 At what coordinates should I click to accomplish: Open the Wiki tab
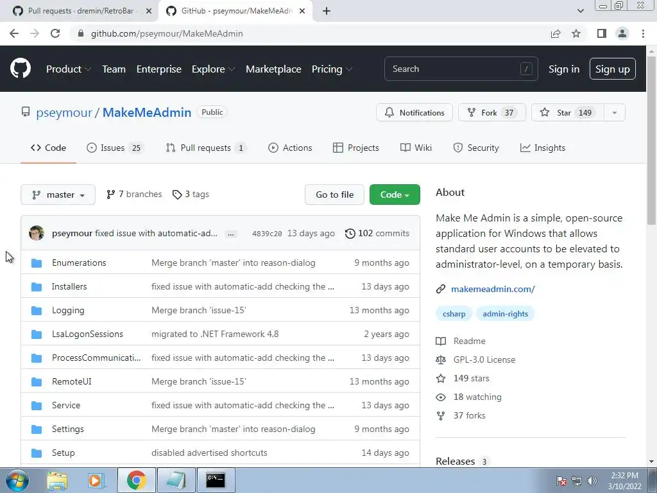click(x=416, y=148)
